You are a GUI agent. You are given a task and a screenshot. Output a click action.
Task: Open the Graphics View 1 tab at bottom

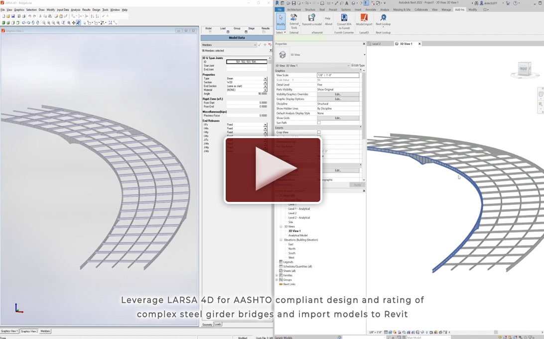click(x=9, y=332)
